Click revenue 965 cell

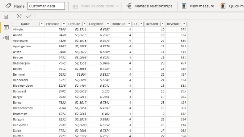(x=176, y=97)
